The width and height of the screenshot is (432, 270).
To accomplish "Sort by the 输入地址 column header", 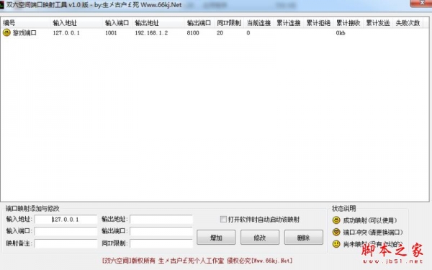I will 76,23.
